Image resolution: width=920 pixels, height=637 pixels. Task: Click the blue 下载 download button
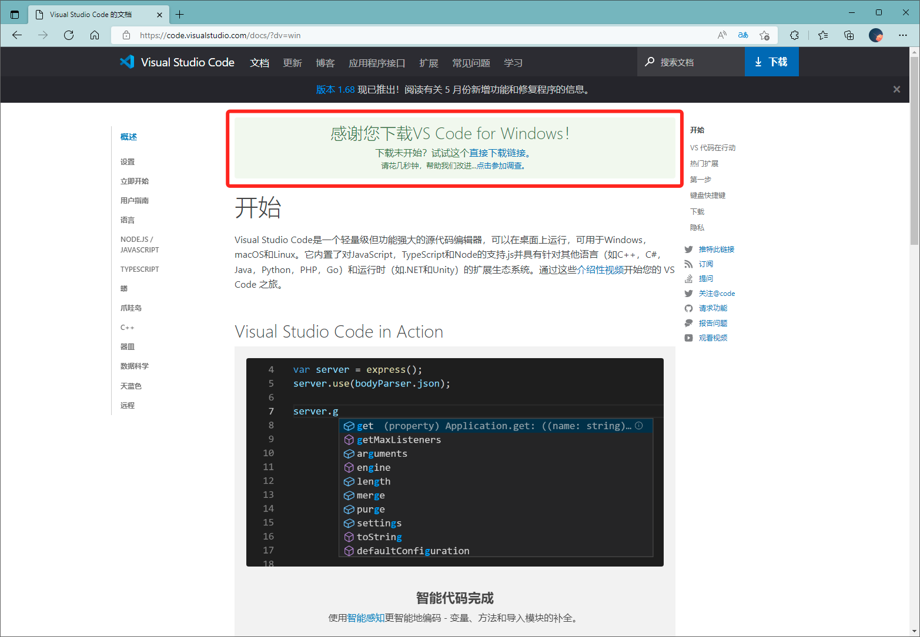pyautogui.click(x=771, y=62)
